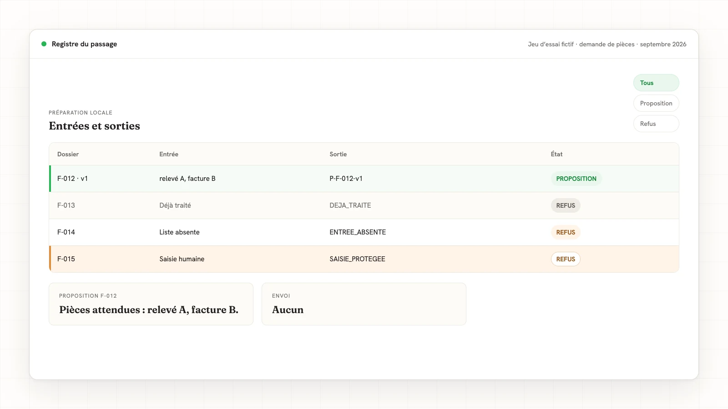Open the Envoi card showing Aucun

[x=364, y=304]
